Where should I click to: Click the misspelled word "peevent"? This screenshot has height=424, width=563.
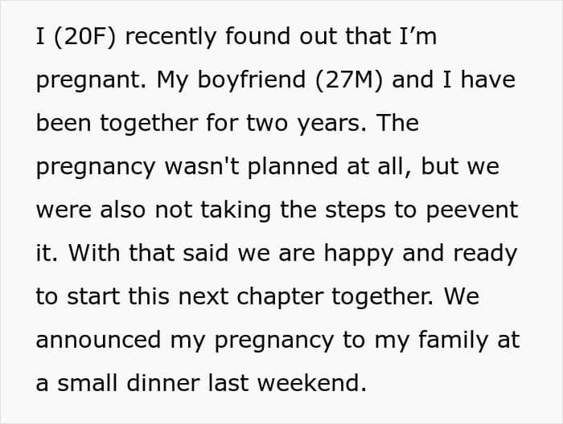click(x=472, y=210)
